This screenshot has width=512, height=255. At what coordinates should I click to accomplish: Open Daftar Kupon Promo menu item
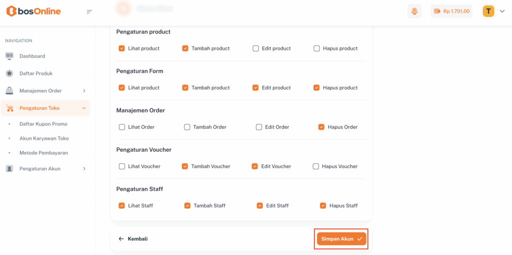click(x=43, y=124)
